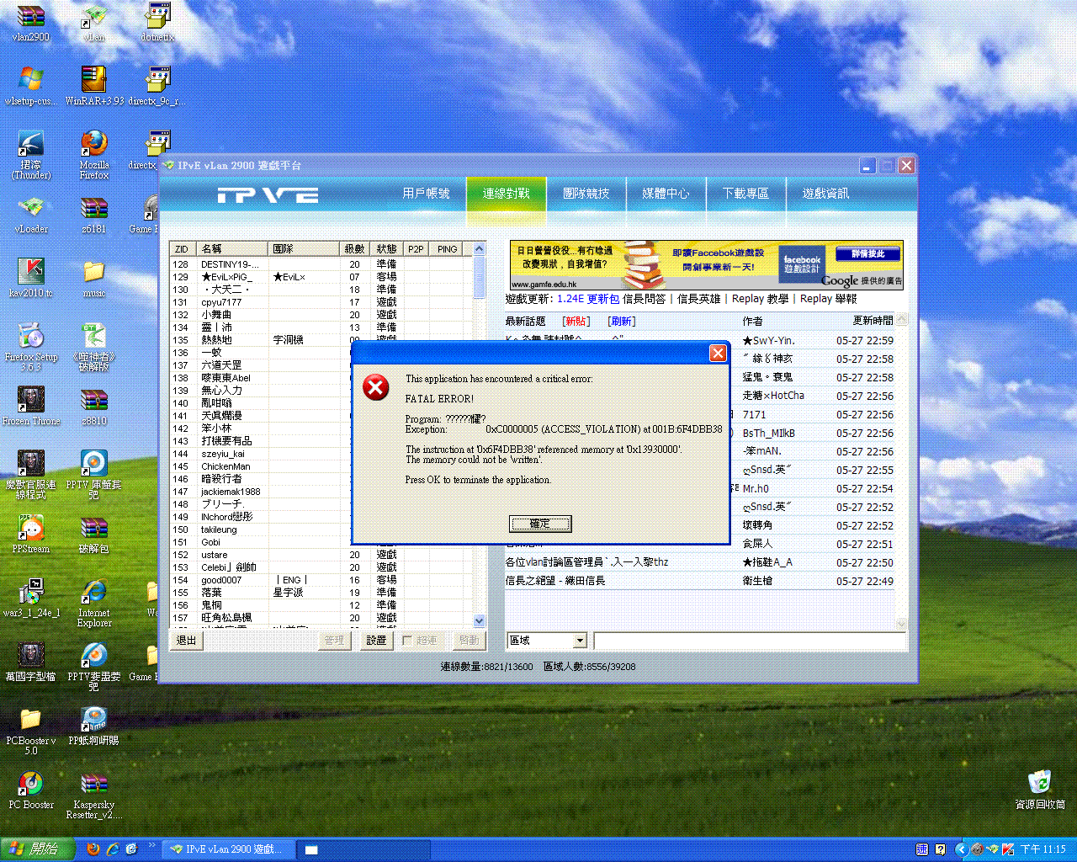
Task: Open the 下載專區 tab
Action: tap(745, 194)
